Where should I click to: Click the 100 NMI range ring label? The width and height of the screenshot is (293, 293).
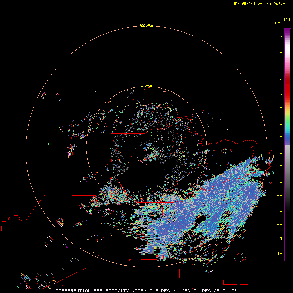point(146,26)
